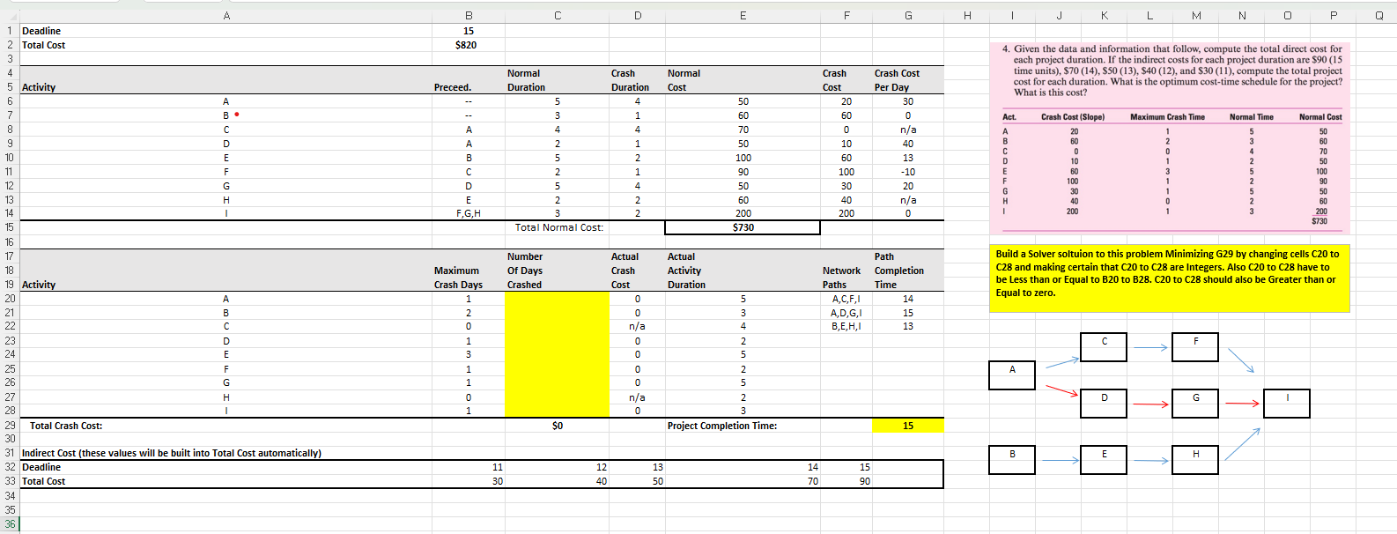Select the yellow completion time cell showing 15
Screen dimensions: 1397x534
(x=908, y=426)
